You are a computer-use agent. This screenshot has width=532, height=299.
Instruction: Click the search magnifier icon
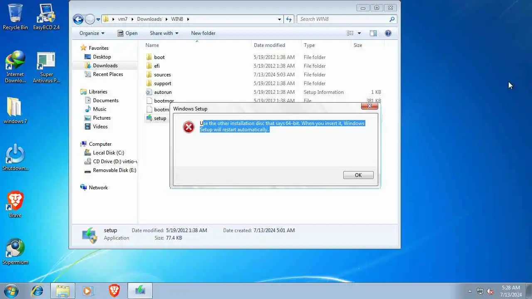point(392,19)
